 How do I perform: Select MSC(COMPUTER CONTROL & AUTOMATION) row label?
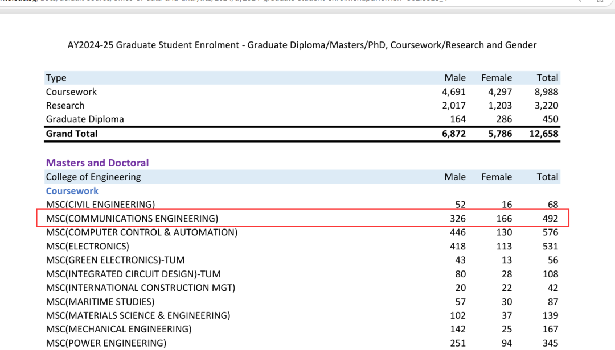click(x=142, y=232)
